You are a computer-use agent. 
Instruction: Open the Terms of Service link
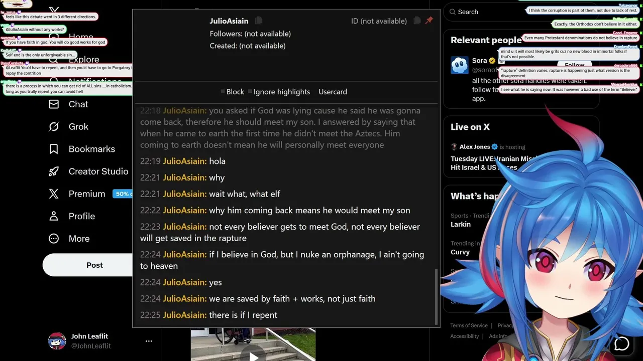point(469,325)
